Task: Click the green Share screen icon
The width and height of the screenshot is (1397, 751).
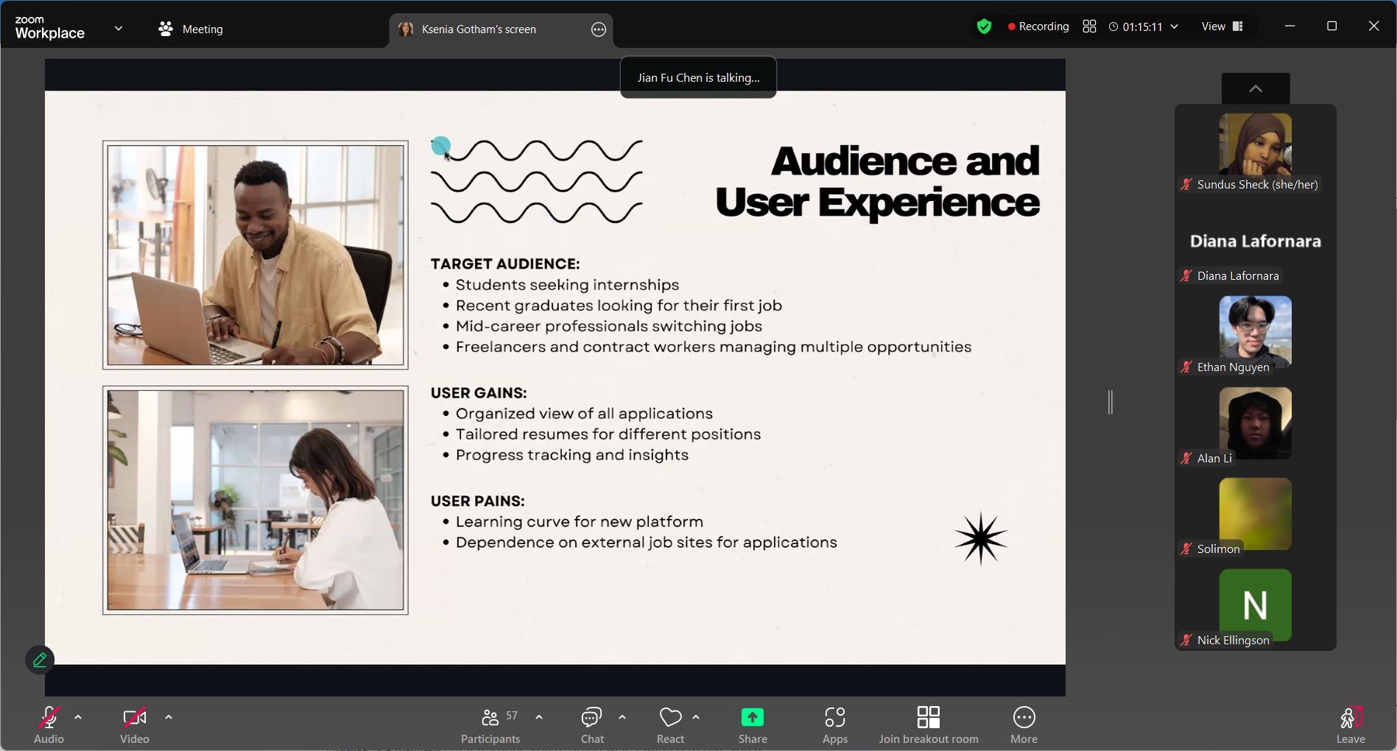Action: 752,717
